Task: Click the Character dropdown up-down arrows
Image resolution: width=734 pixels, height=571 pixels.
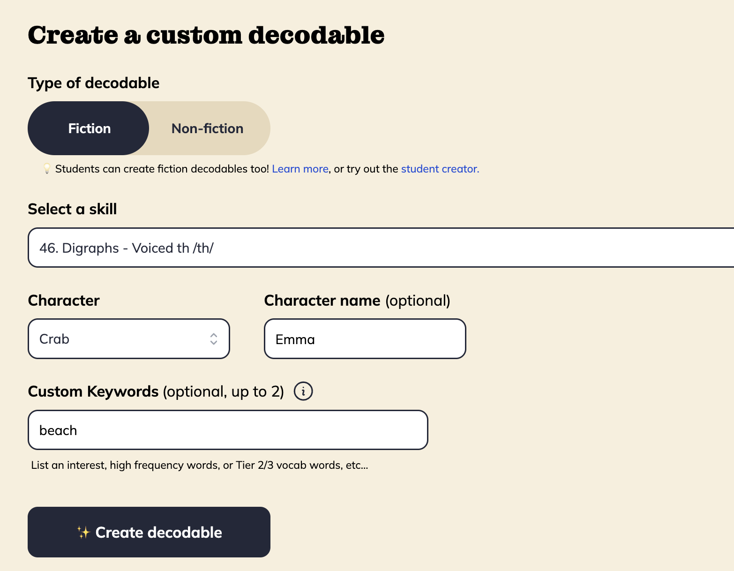Action: pos(214,339)
